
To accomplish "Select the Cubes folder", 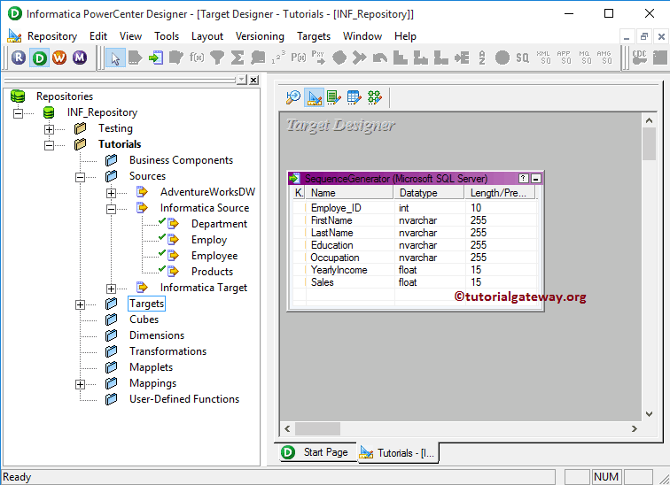I will tap(144, 319).
